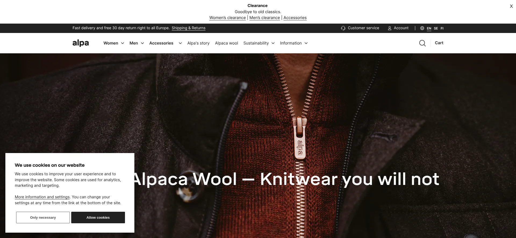The width and height of the screenshot is (516, 238).
Task: Open Shipping & Returns link
Action: [188, 28]
